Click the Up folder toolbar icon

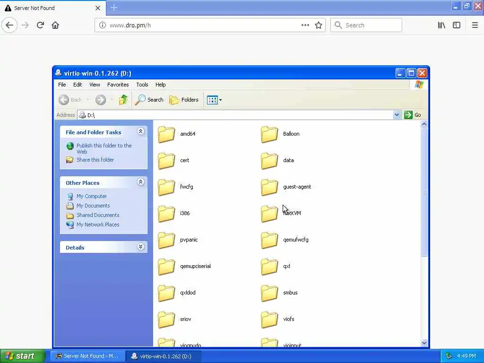tap(123, 100)
